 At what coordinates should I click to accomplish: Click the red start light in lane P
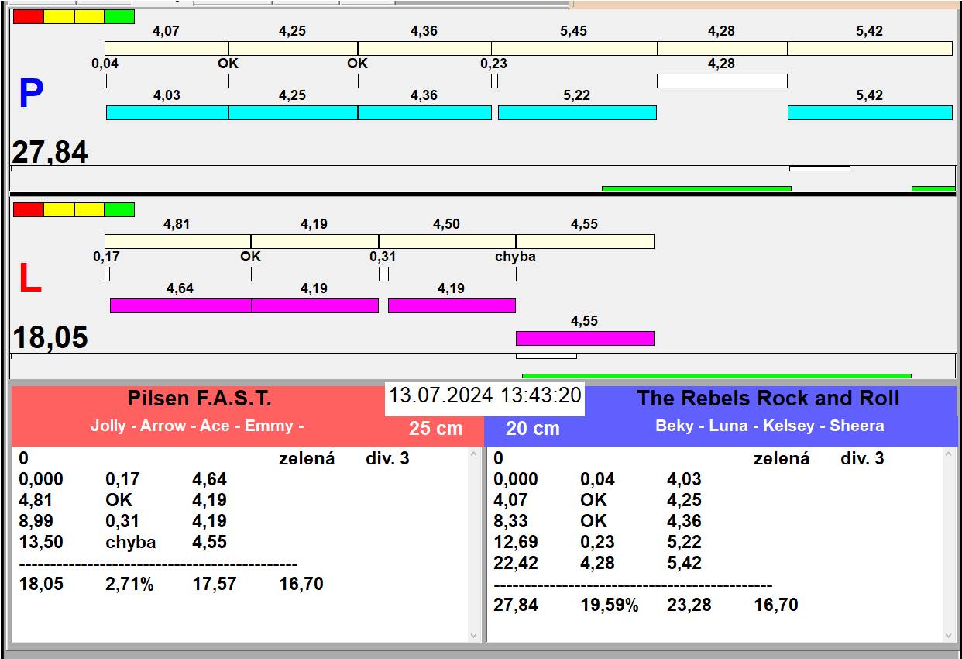click(29, 16)
